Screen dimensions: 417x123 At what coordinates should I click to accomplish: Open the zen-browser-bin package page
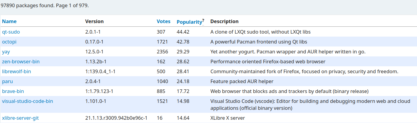coord(21,61)
